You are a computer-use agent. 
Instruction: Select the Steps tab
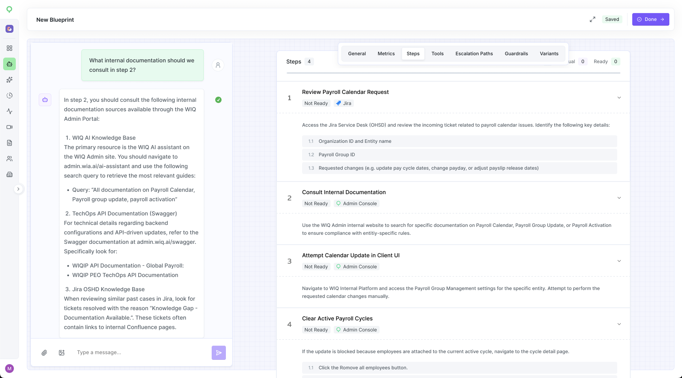(x=413, y=54)
